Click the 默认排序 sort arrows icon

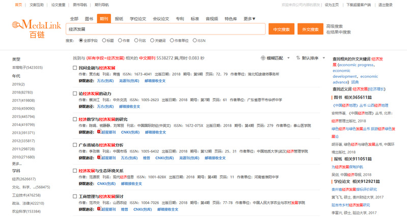coord(299,58)
